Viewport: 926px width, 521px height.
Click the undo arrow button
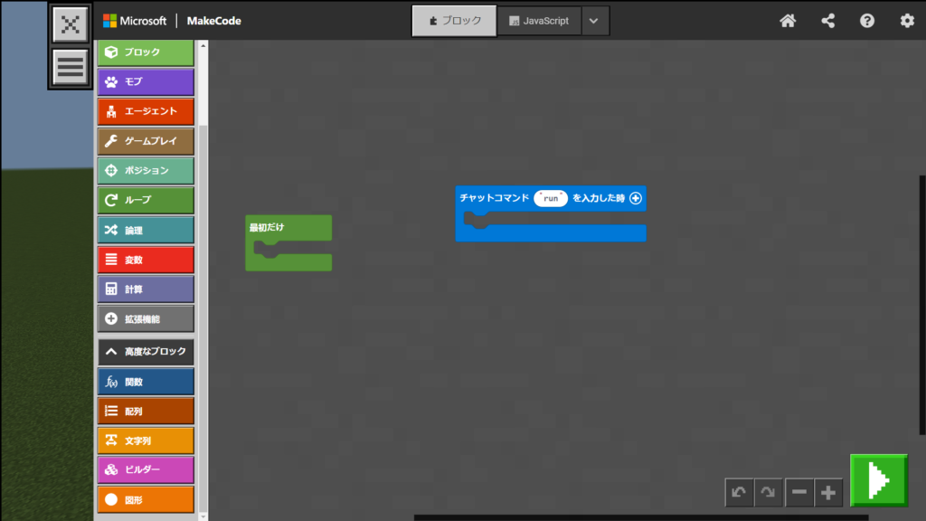tap(739, 493)
